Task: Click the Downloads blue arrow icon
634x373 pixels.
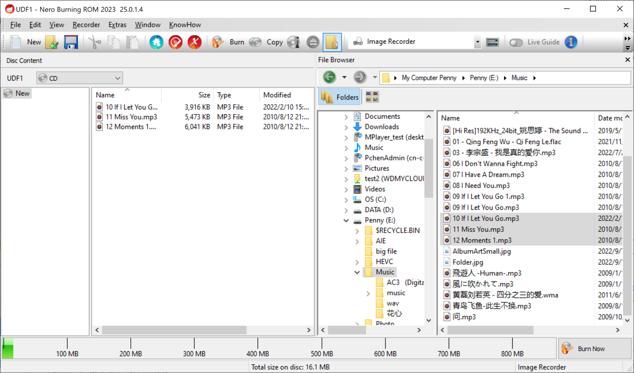Action: (357, 127)
